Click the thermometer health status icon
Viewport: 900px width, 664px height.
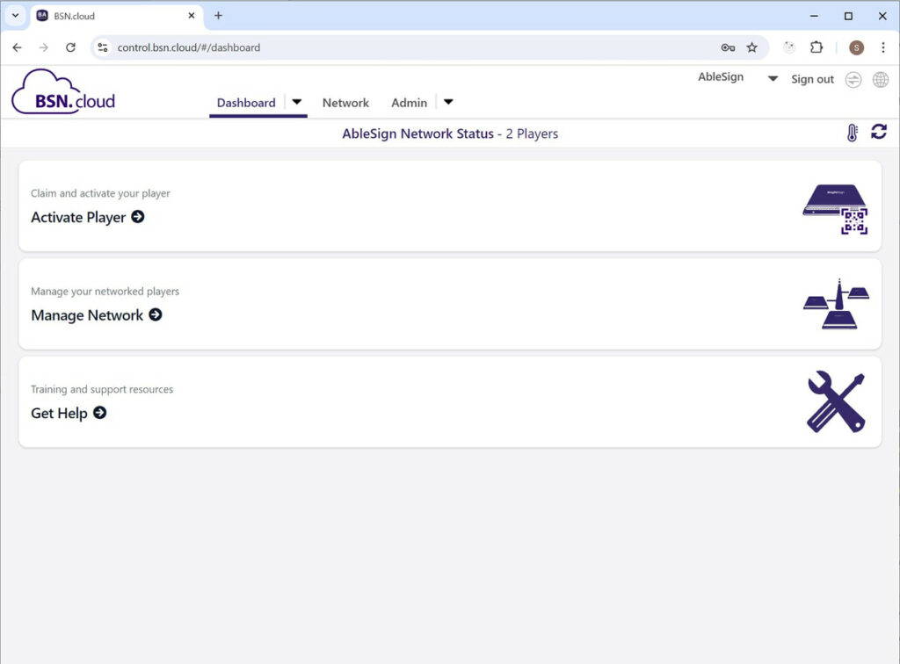click(850, 132)
